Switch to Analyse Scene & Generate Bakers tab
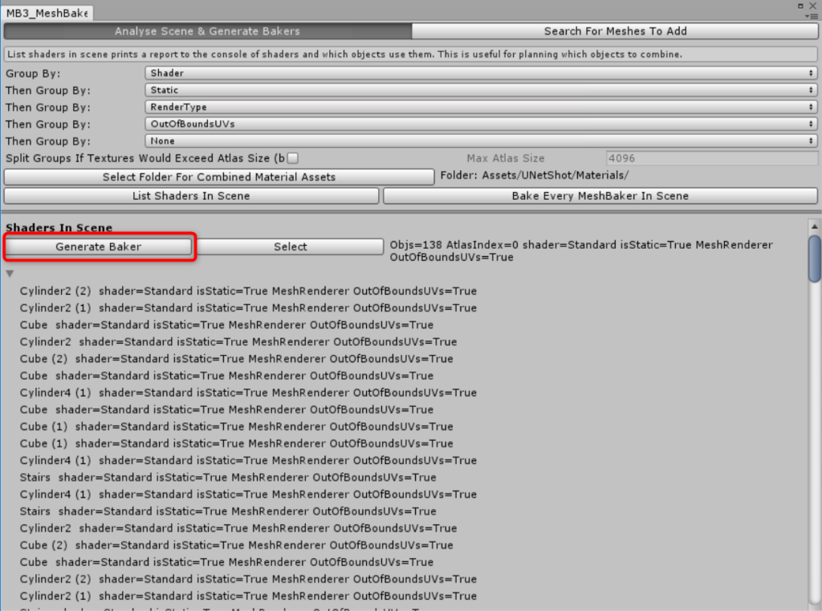822x611 pixels. click(x=208, y=31)
